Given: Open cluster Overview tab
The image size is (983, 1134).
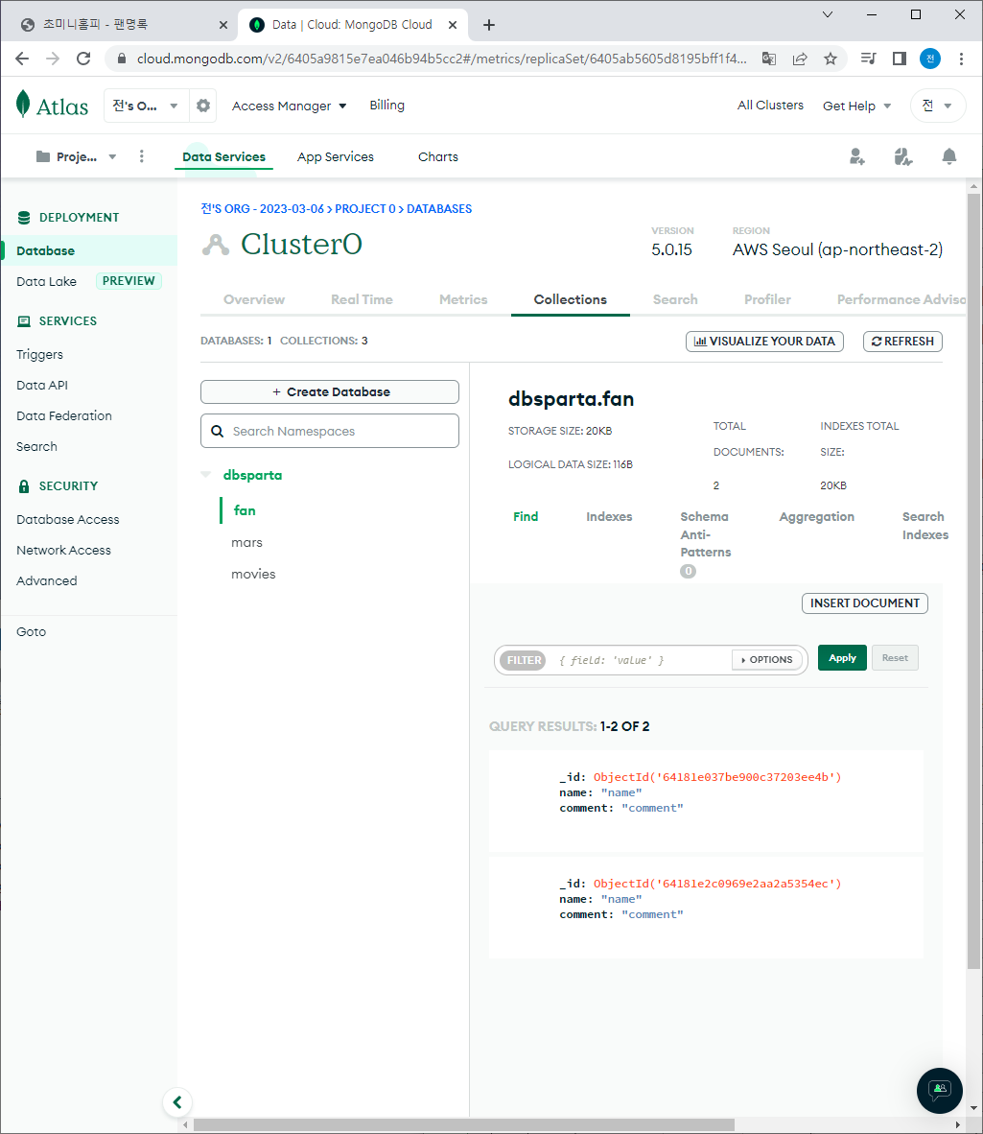Looking at the screenshot, I should pyautogui.click(x=254, y=299).
